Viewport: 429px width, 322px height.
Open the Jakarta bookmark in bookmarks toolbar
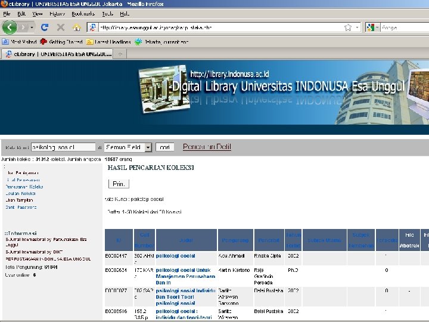[161, 42]
